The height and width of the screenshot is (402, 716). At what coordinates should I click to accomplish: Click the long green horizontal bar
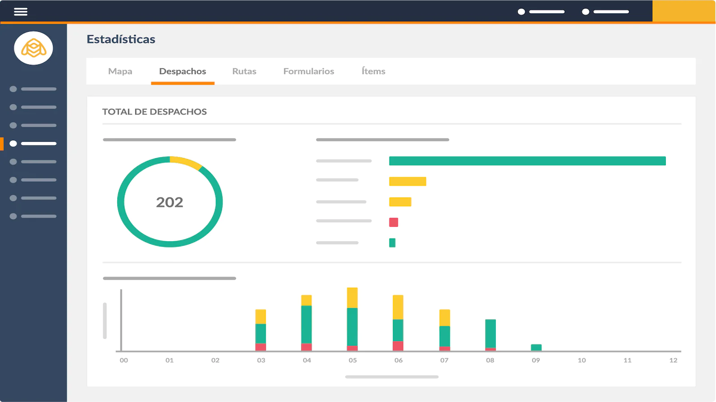(x=528, y=161)
